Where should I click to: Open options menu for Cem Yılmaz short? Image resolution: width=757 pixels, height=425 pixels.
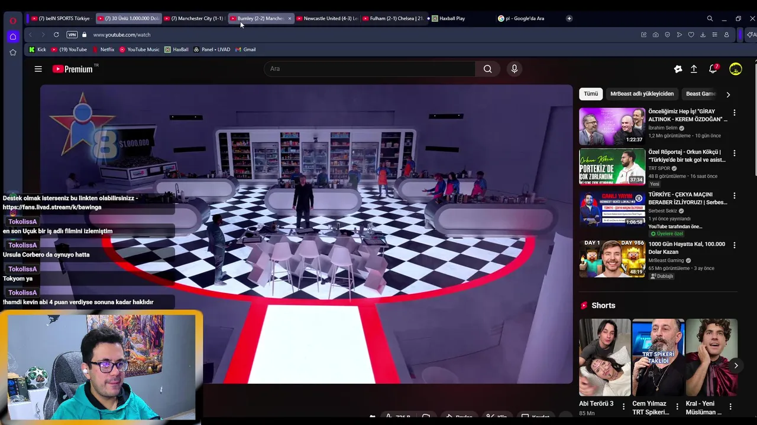coord(677,407)
